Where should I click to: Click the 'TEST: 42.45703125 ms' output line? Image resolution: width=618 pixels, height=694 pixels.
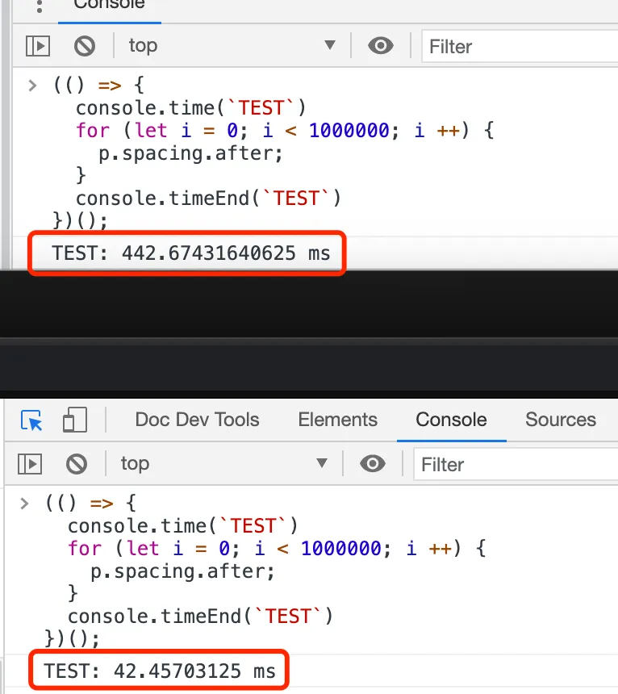(160, 671)
